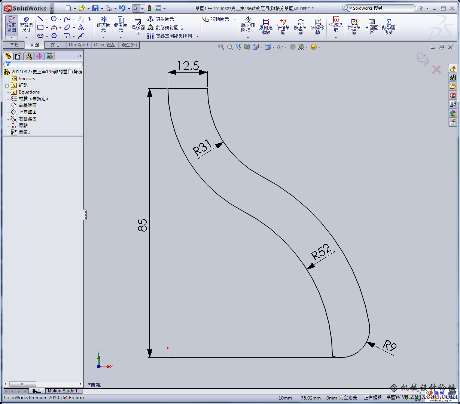Click the 修剪圖元 trim entities tool
Image resolution: width=460 pixels, height=404 pixels.
point(103,24)
